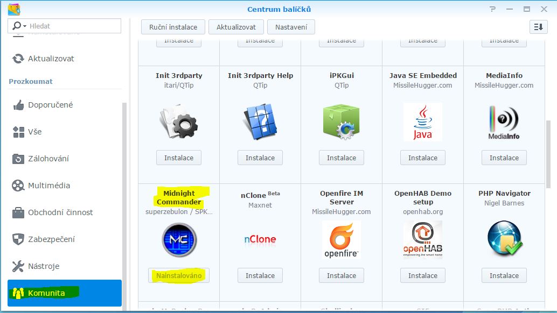Click the Init 3rdparty gear icon
Screen dimensions: 557x313
point(179,122)
